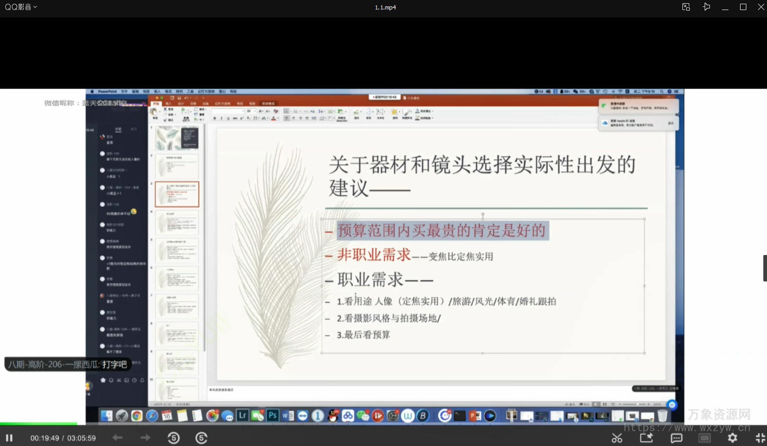Click the 1.1.mp4 title text
767x446 pixels.
[385, 7]
